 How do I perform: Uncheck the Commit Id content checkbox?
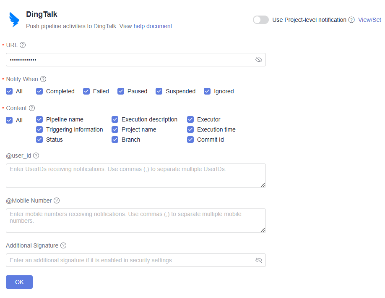pos(190,140)
